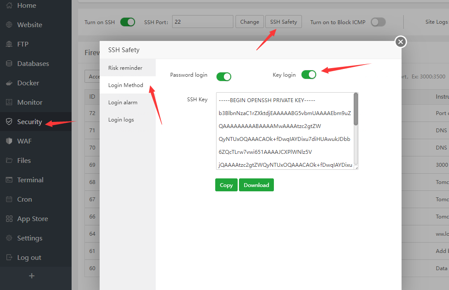
Task: Click the Change port button
Action: pos(249,22)
